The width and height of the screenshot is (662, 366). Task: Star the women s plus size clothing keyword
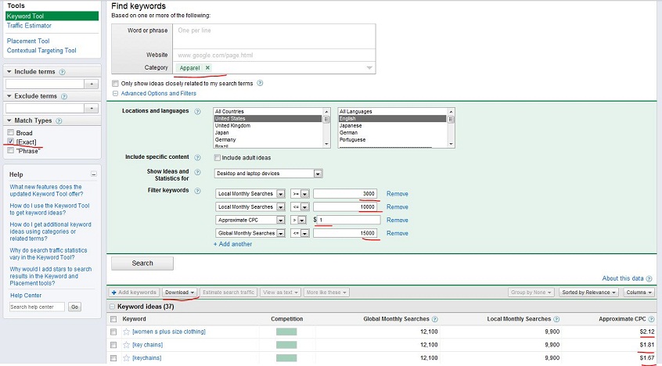(x=126, y=332)
